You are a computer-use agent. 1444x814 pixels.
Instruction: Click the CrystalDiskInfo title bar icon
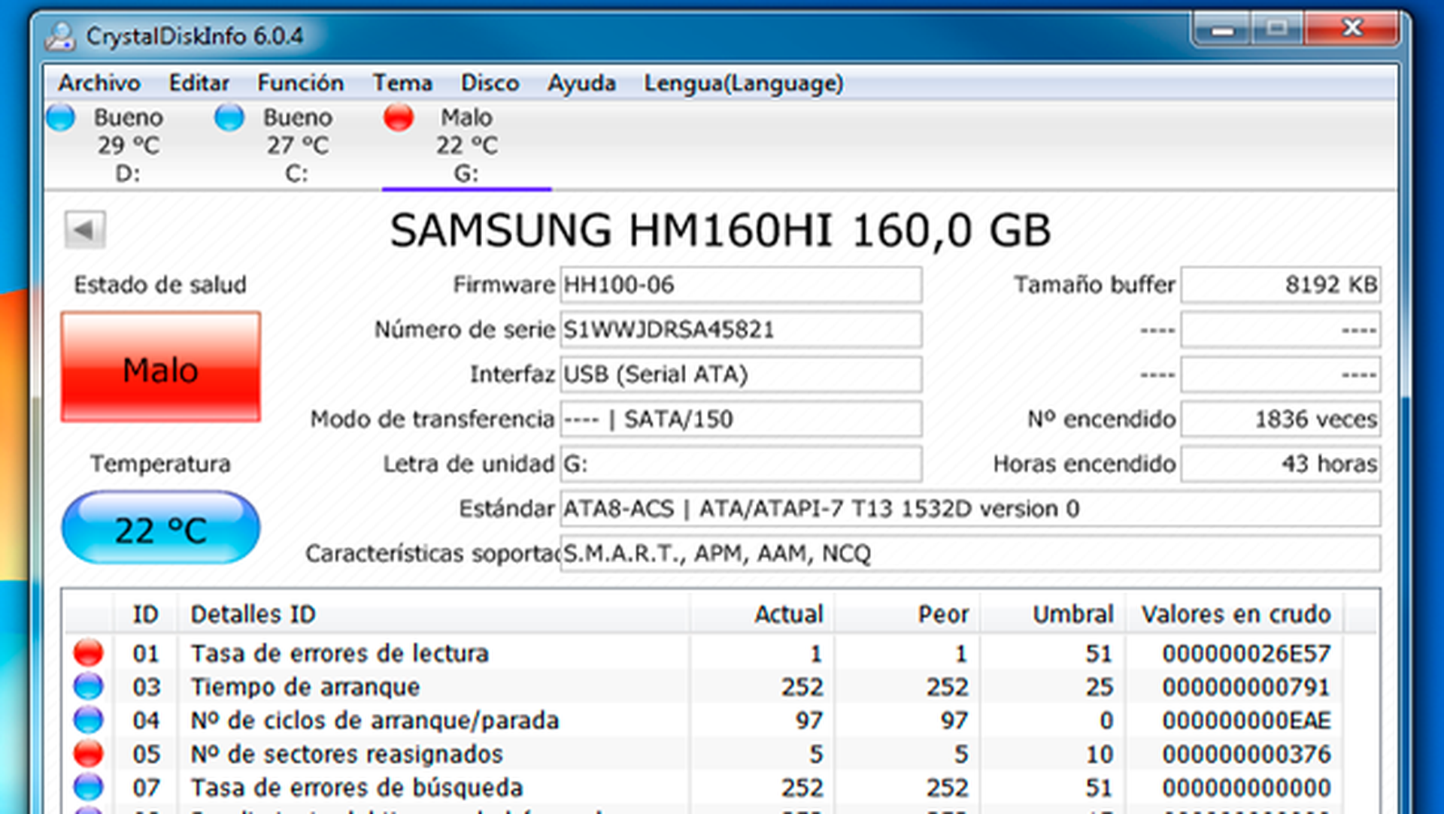pyautogui.click(x=60, y=35)
